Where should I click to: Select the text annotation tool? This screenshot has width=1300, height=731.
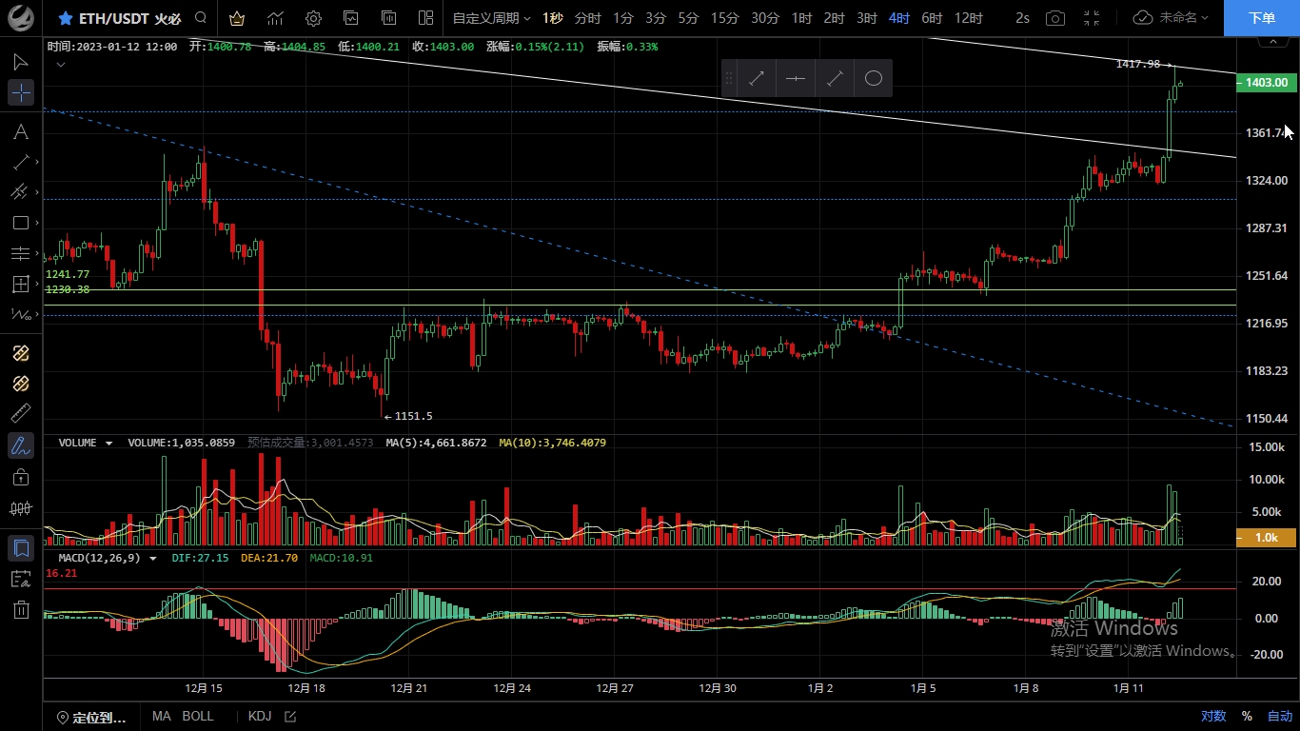(x=21, y=131)
